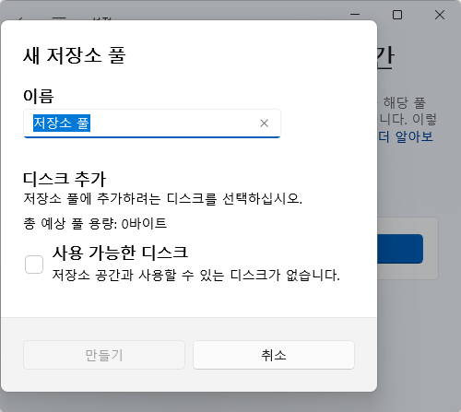Click the 새 저장소 풀 dialog title
The height and width of the screenshot is (412, 461).
point(75,55)
